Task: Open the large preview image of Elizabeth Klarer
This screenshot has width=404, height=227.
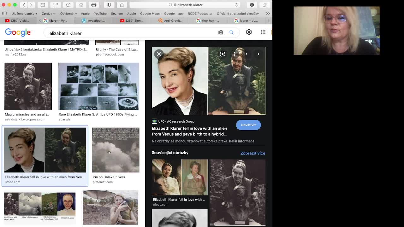Action: [209, 81]
